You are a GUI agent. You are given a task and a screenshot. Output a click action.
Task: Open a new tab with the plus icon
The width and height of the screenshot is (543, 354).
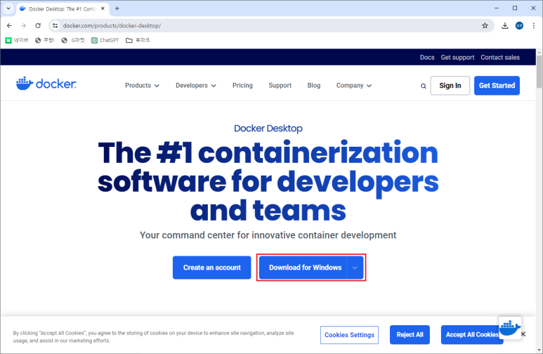[117, 8]
